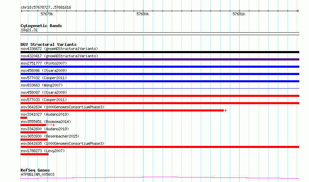Select the purple nsv4320417 variant bar
This screenshot has height=182, width=309.
pyautogui.click(x=160, y=59)
